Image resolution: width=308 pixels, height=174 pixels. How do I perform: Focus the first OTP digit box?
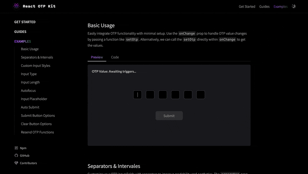click(138, 95)
